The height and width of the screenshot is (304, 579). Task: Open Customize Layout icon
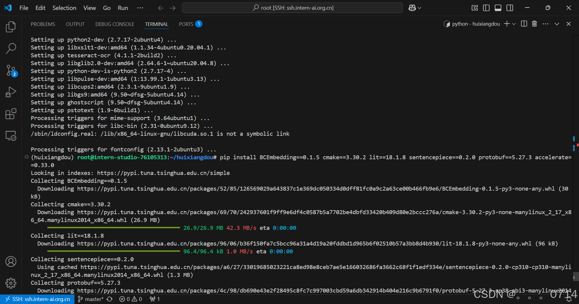click(475, 8)
